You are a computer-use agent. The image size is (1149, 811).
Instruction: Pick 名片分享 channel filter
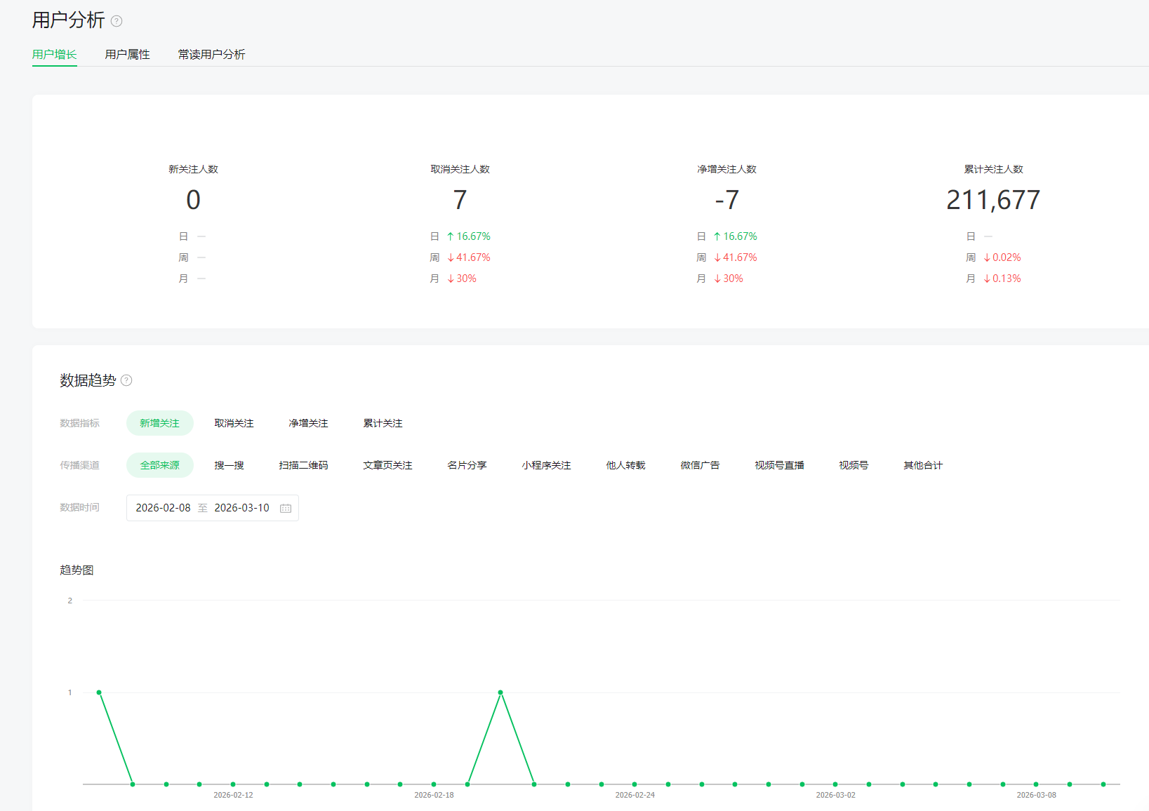click(x=467, y=465)
